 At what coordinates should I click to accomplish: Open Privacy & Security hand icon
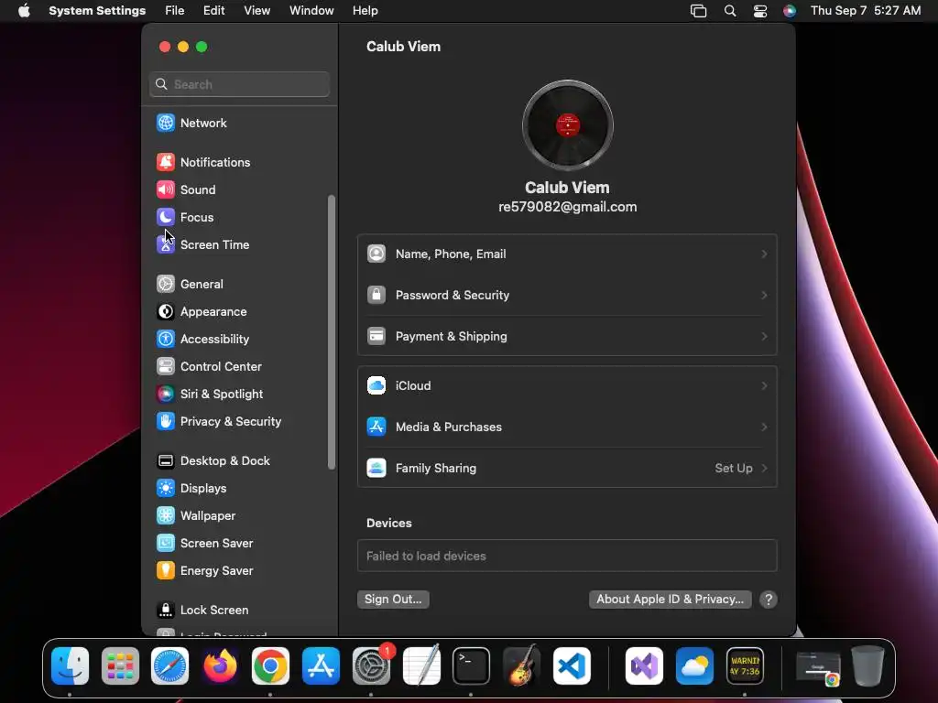click(166, 421)
